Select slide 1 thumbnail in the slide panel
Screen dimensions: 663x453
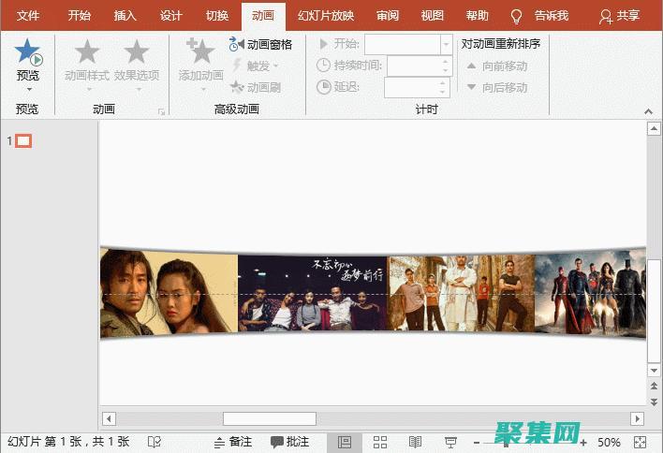coord(24,141)
